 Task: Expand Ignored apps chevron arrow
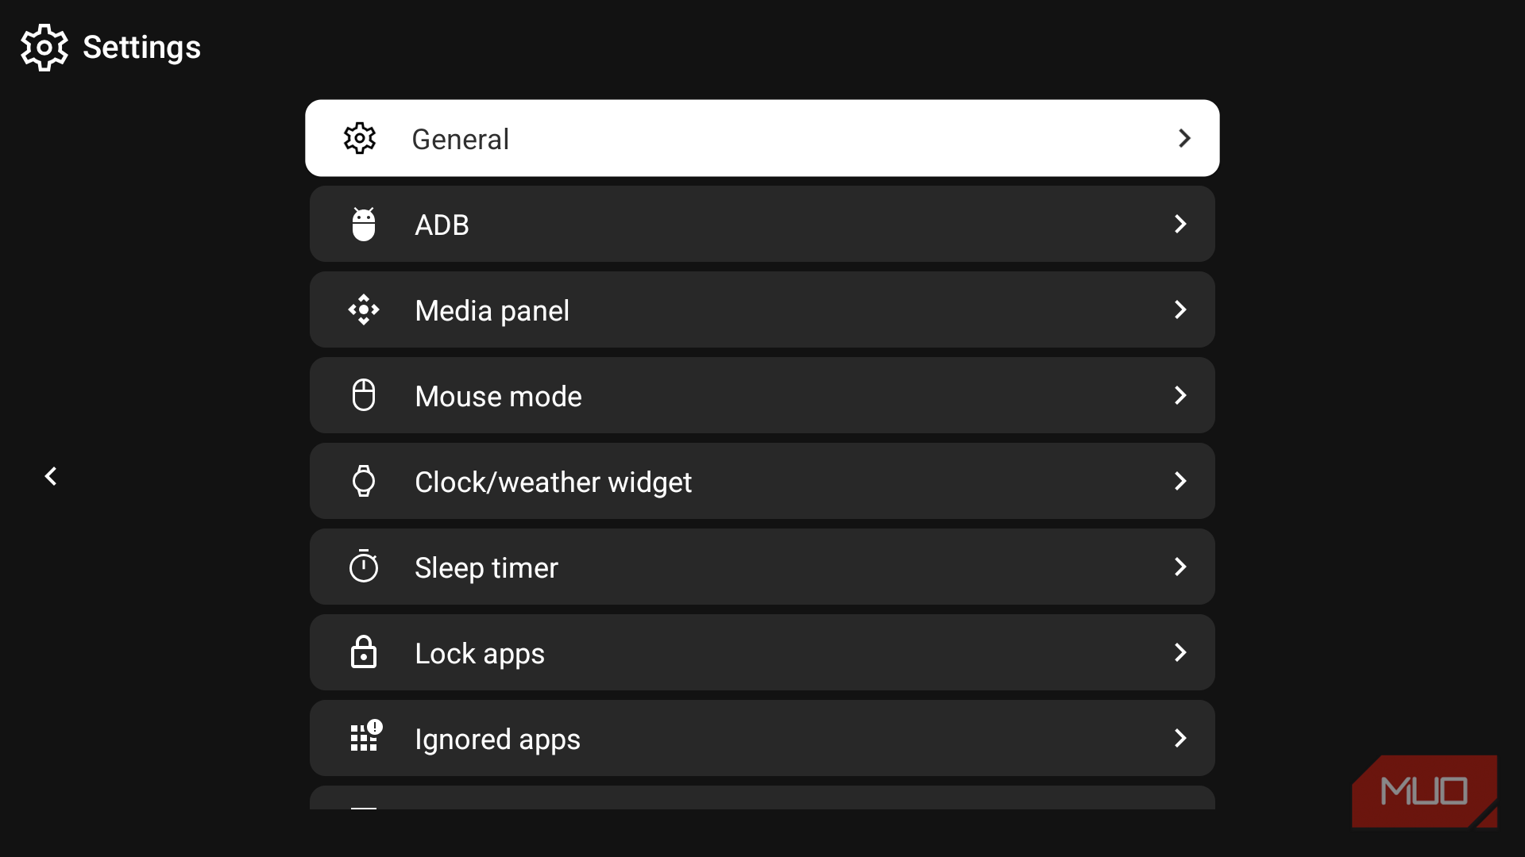[1180, 738]
